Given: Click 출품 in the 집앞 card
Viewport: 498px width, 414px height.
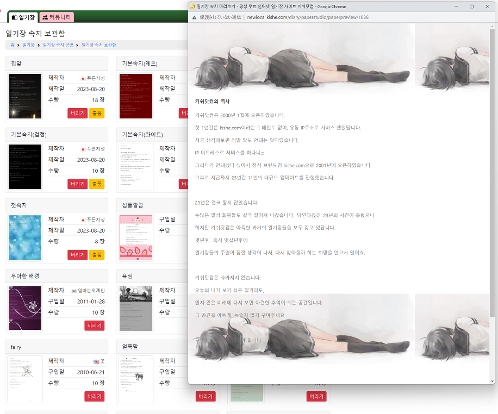Looking at the screenshot, I should point(97,114).
